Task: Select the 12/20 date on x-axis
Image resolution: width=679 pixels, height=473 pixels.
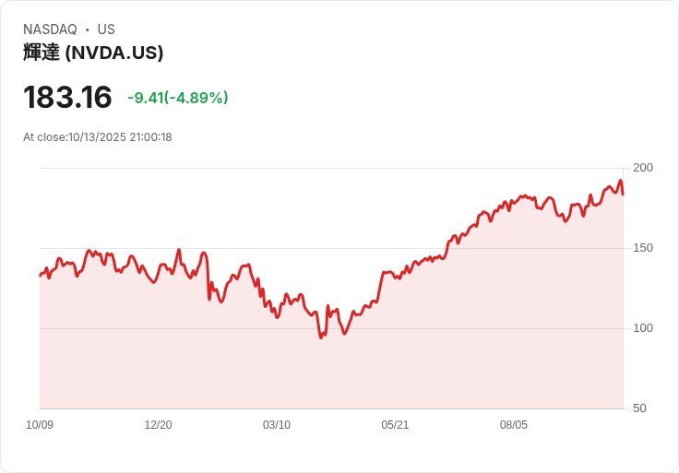Action: click(x=158, y=425)
